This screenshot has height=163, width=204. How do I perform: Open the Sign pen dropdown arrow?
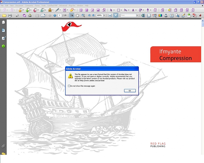pyautogui.click(x=60, y=10)
